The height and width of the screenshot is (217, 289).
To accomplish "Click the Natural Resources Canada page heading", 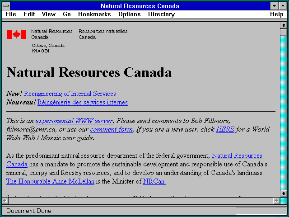I will (x=89, y=72).
